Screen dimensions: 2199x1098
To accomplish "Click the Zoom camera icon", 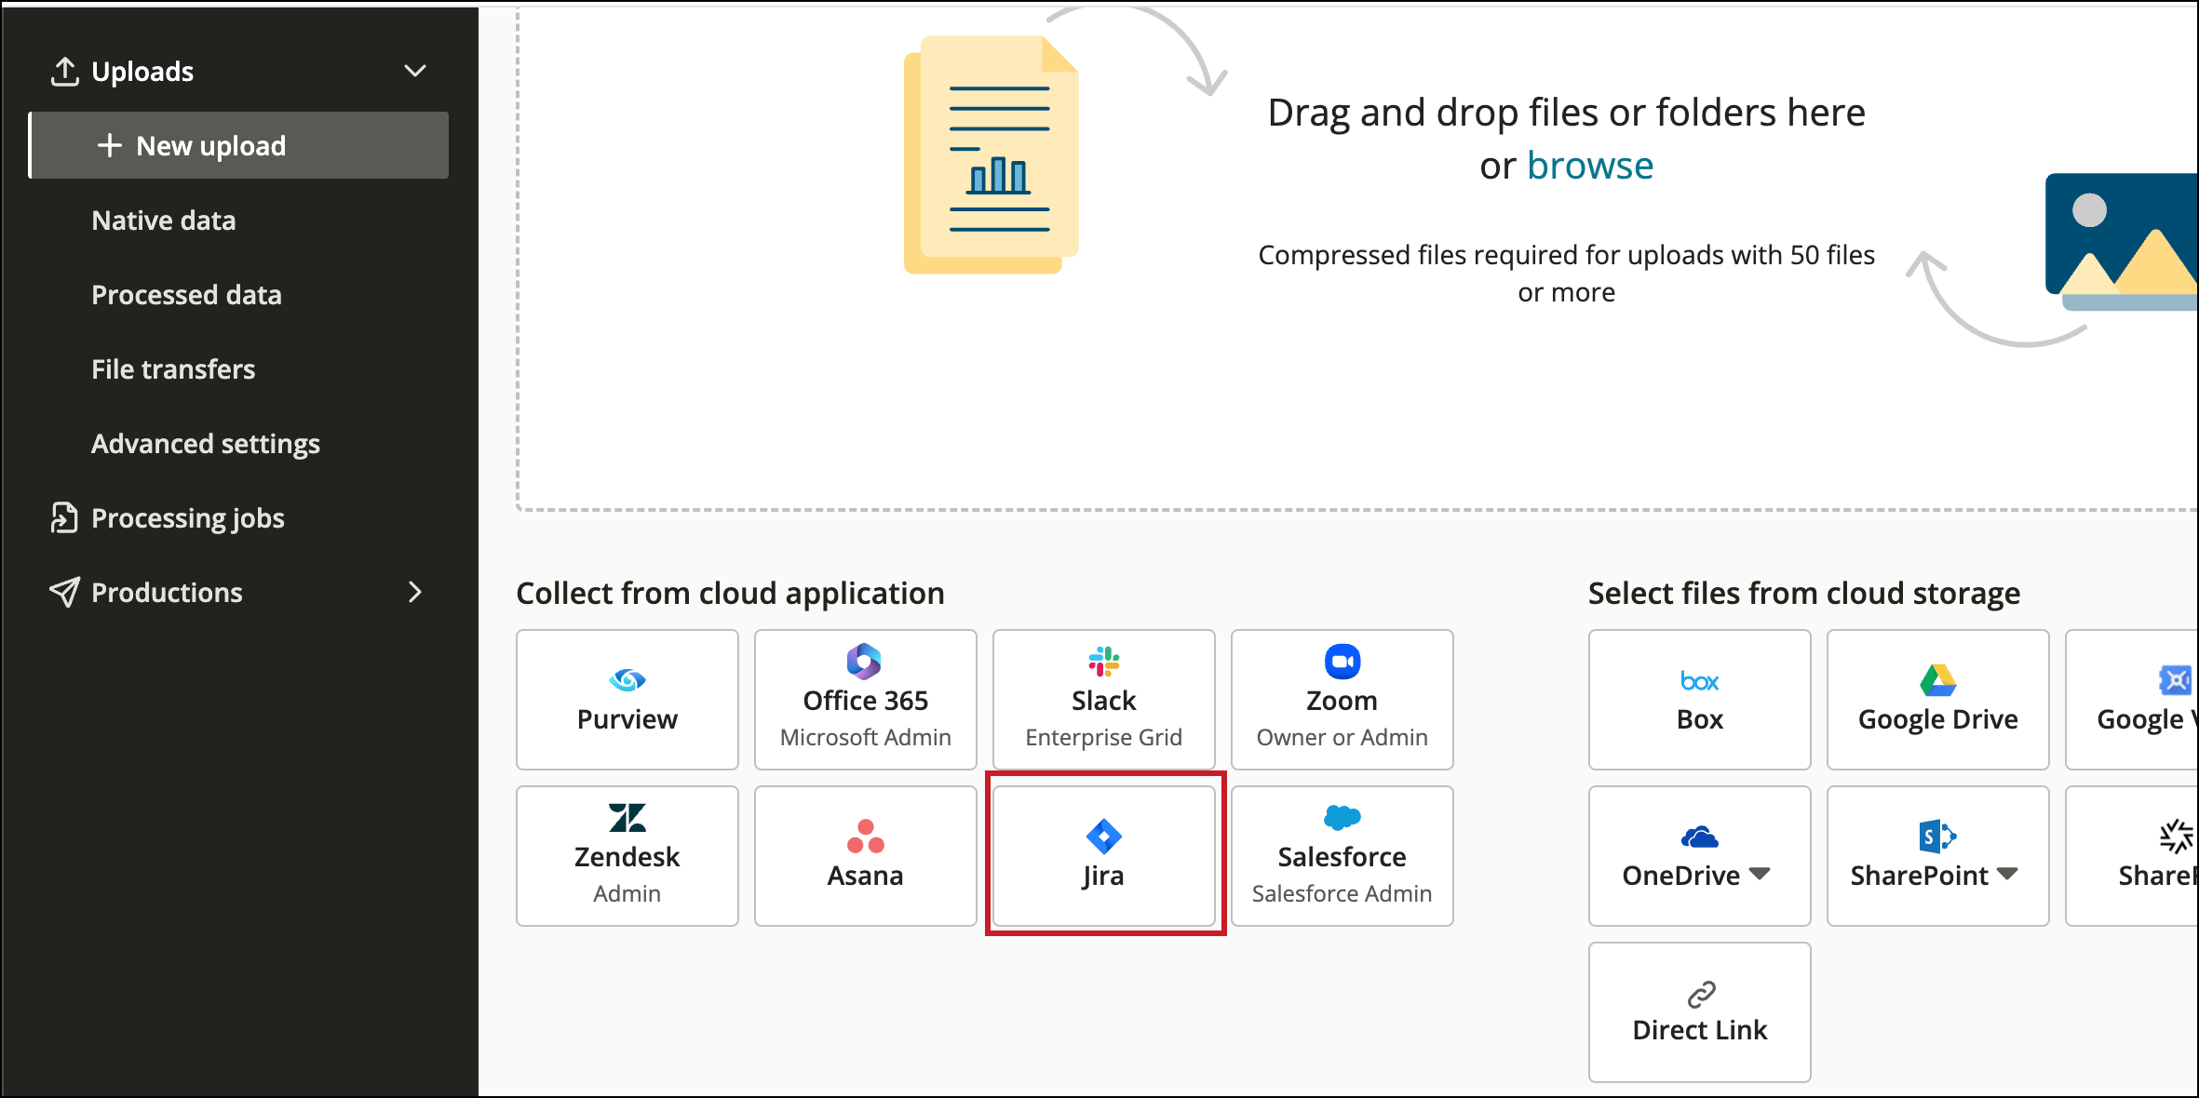I will point(1342,662).
